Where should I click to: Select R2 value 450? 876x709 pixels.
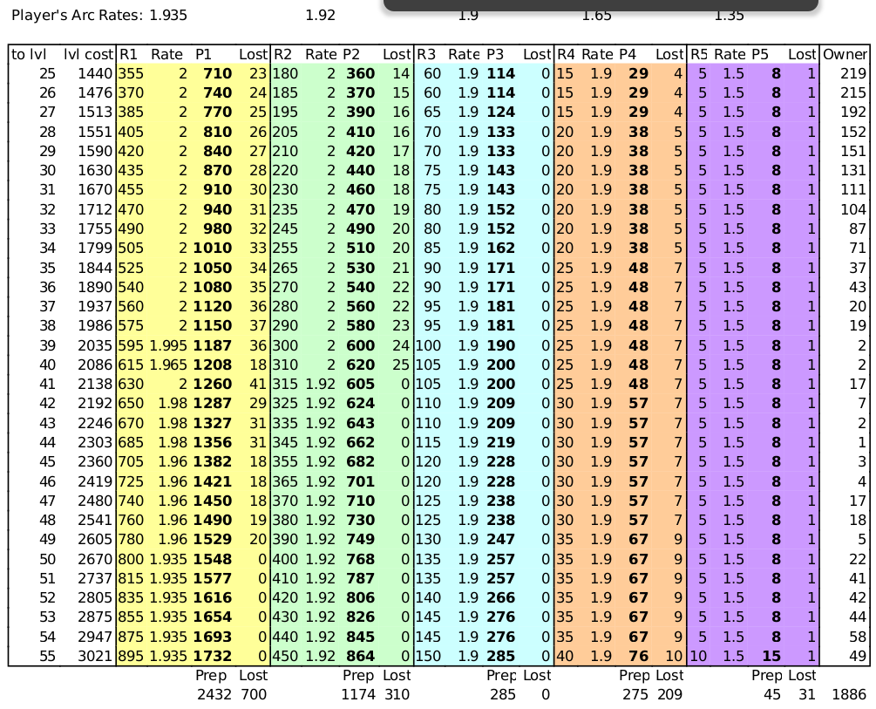coord(285,656)
